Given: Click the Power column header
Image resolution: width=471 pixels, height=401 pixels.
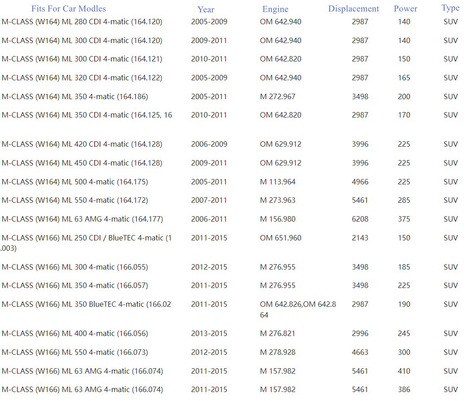Looking at the screenshot, I should [x=406, y=9].
